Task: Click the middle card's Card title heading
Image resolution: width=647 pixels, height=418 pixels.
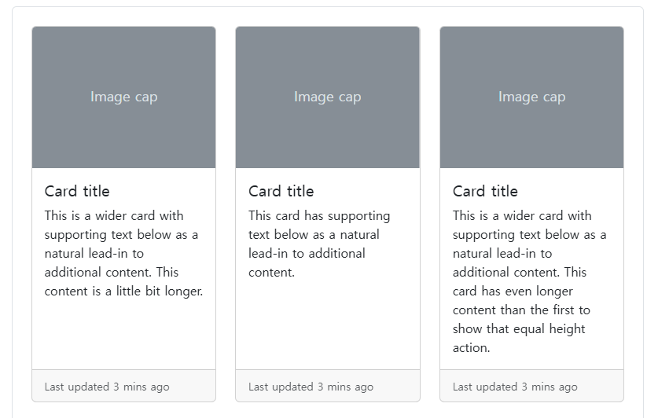Action: pos(281,191)
